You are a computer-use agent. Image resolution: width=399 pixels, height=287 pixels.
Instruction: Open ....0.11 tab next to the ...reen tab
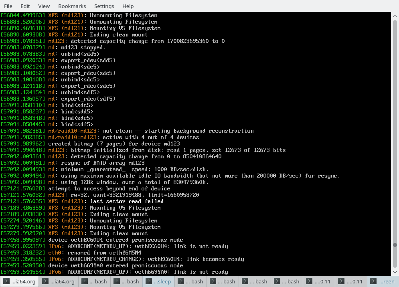click(x=351, y=281)
